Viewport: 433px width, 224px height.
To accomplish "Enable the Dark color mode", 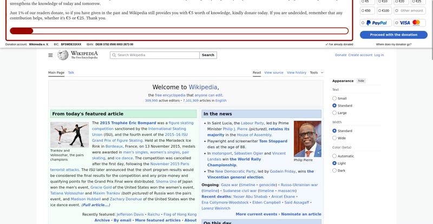I will tap(334, 170).
